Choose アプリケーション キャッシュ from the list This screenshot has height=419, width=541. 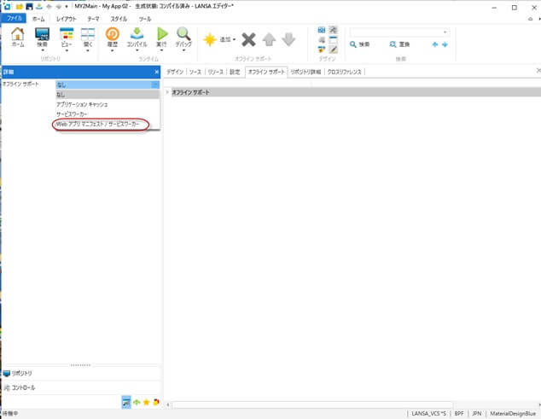(82, 104)
